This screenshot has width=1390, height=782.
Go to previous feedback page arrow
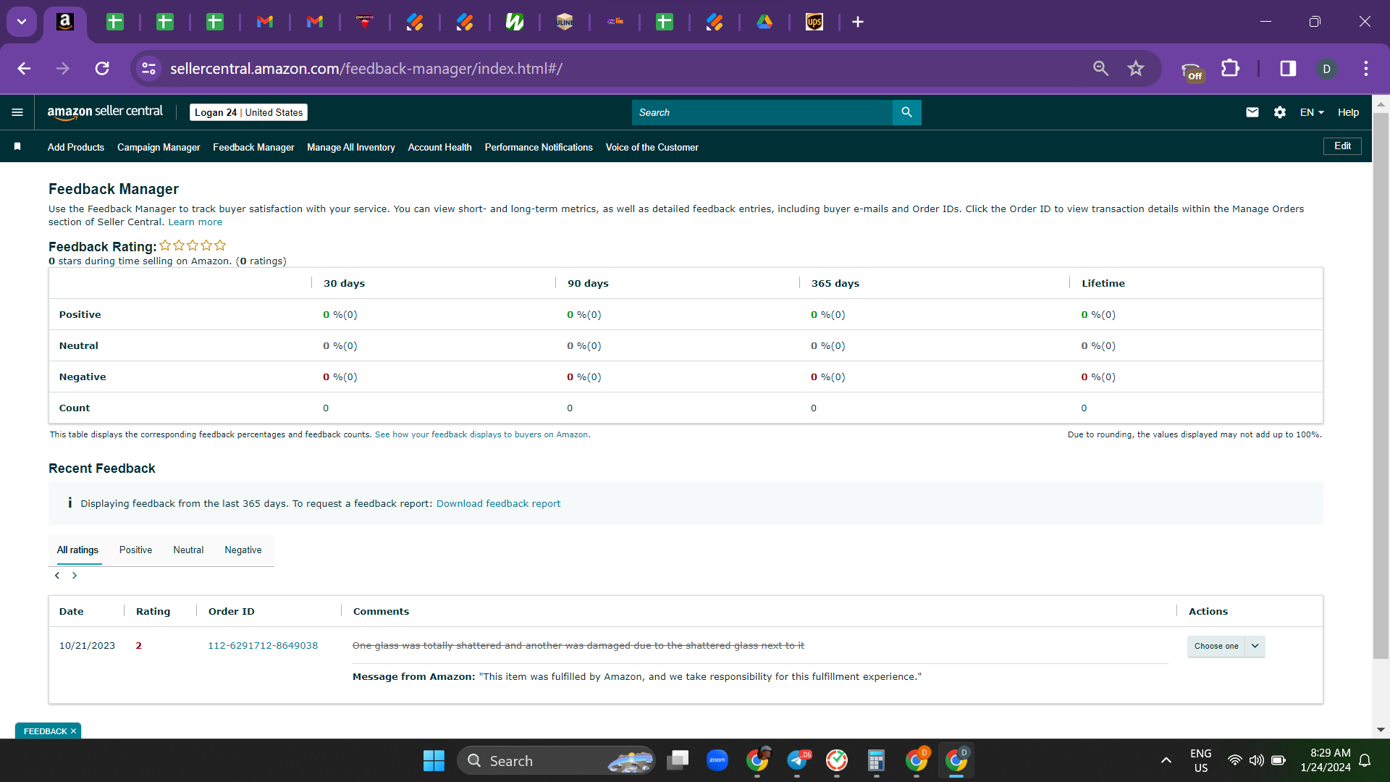57,576
